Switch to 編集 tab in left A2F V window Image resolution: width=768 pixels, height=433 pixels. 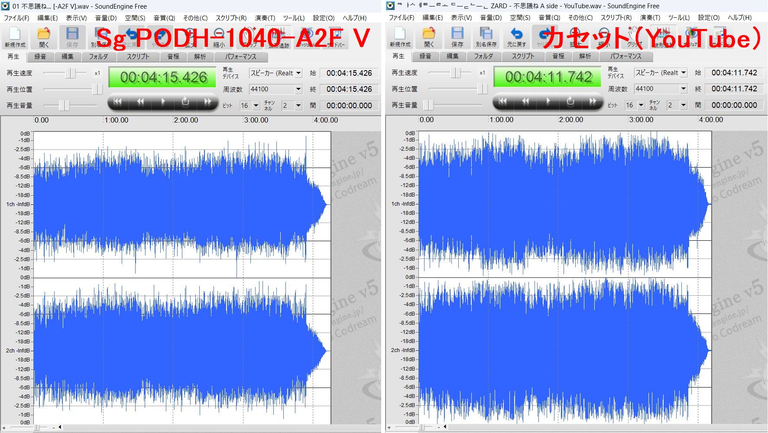[x=67, y=57]
